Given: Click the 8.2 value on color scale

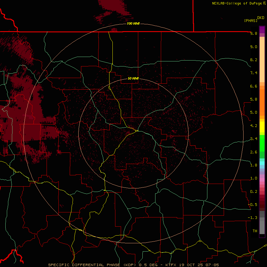Looking at the screenshot, I should tap(254, 60).
